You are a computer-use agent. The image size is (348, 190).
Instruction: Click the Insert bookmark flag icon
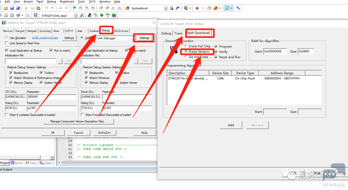click(74, 8)
